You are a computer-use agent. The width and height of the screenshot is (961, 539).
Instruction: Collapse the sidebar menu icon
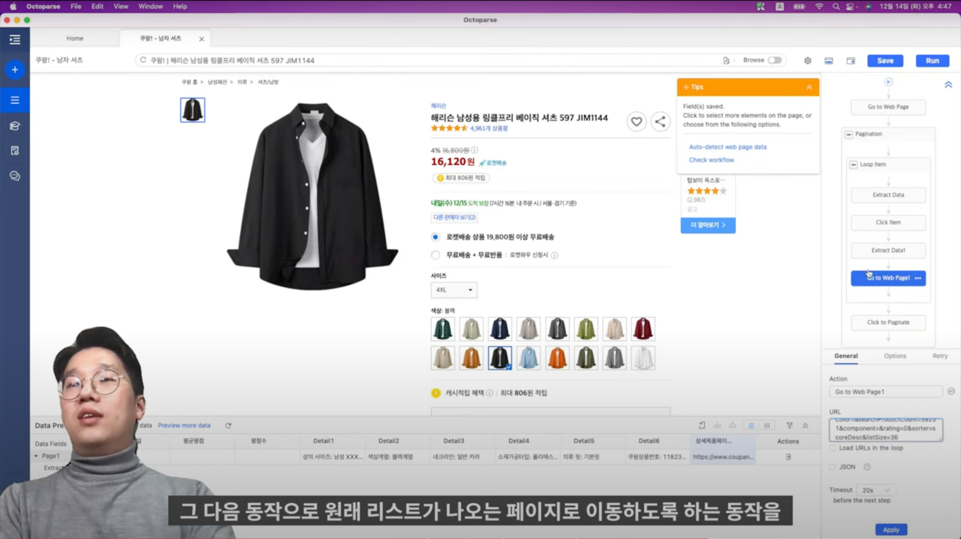tap(15, 40)
